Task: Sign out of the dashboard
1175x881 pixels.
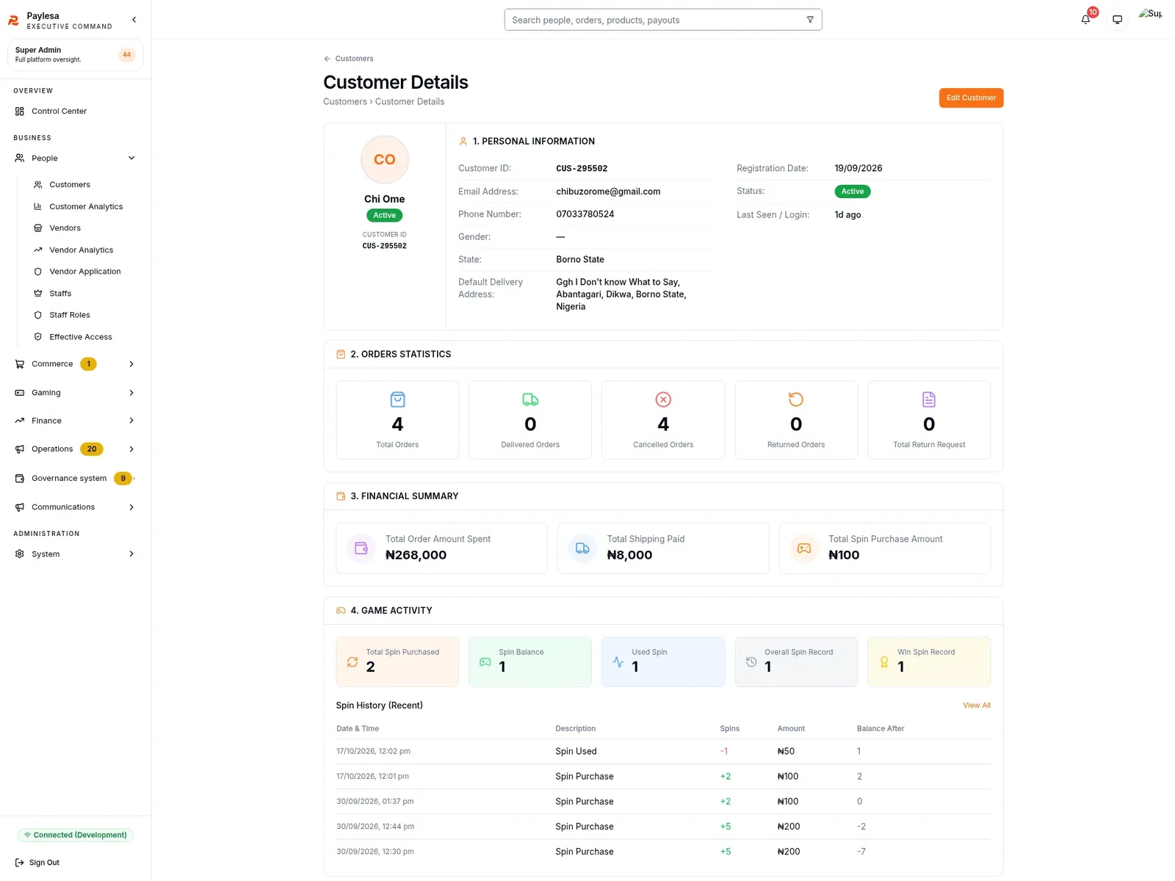Action: tap(37, 863)
